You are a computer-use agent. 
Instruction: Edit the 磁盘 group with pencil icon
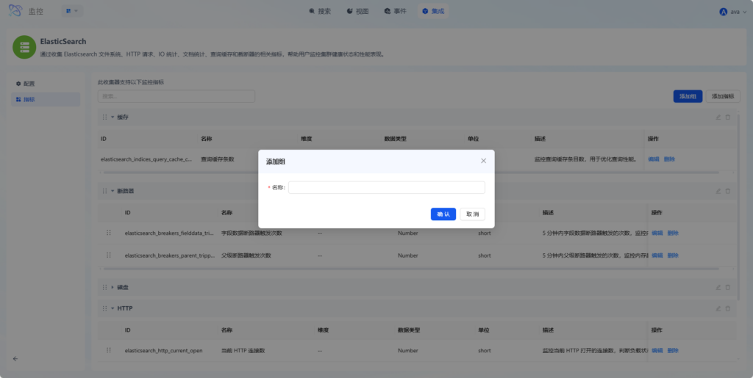(718, 288)
